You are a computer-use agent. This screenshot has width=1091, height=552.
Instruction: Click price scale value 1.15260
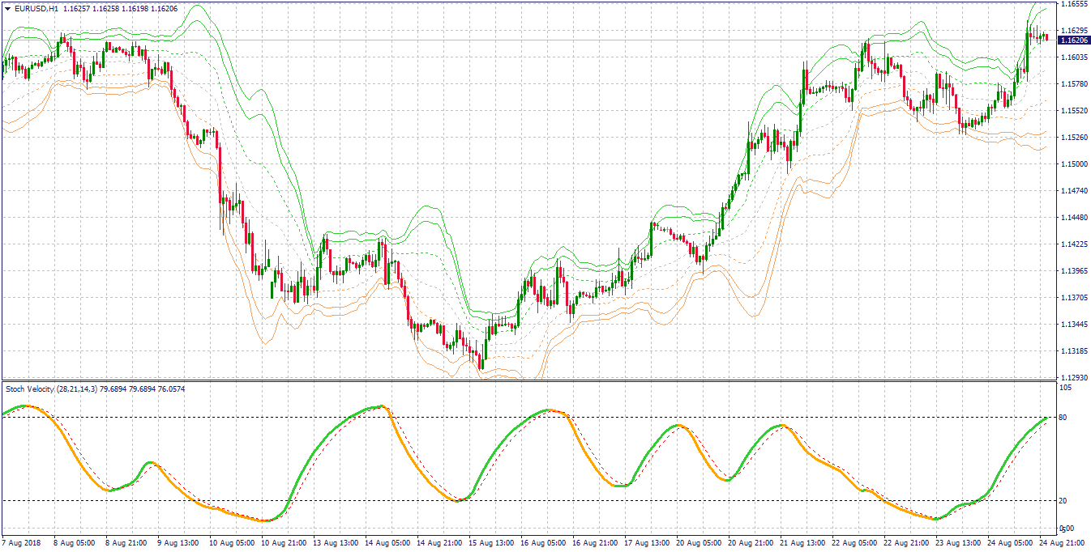[1074, 138]
